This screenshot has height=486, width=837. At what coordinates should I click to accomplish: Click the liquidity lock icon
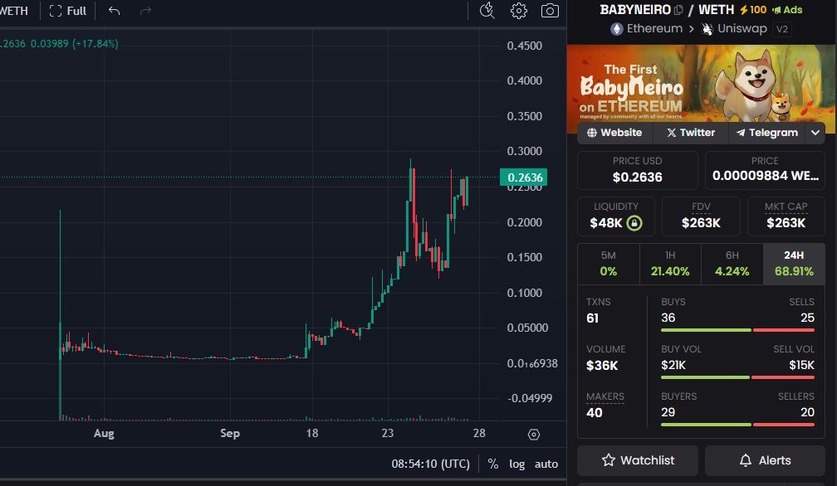pyautogui.click(x=634, y=223)
